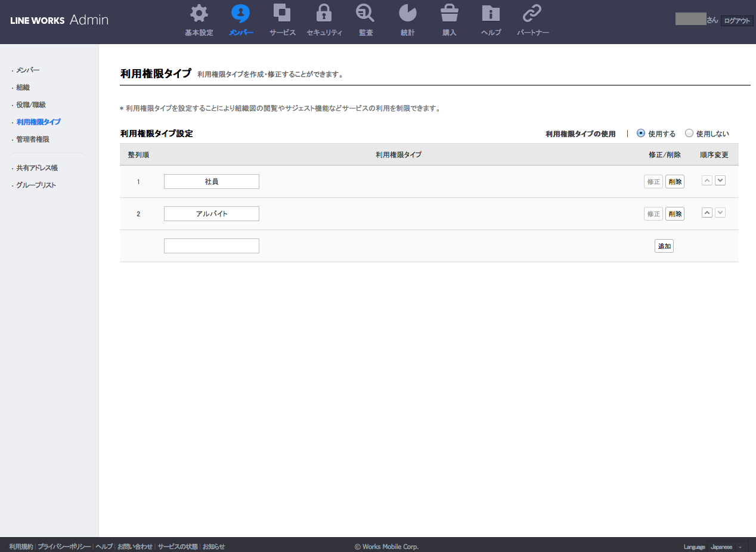Image resolution: width=756 pixels, height=552 pixels.
Task: Open the 統計 pie chart icon
Action: pyautogui.click(x=407, y=14)
